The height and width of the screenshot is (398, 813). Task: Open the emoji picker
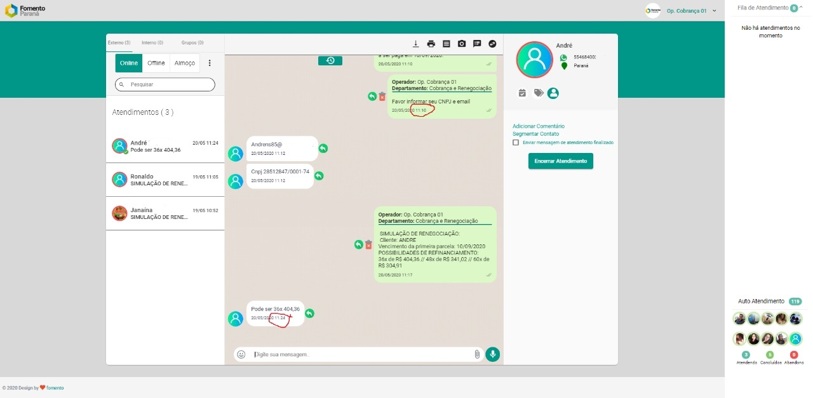pyautogui.click(x=241, y=354)
